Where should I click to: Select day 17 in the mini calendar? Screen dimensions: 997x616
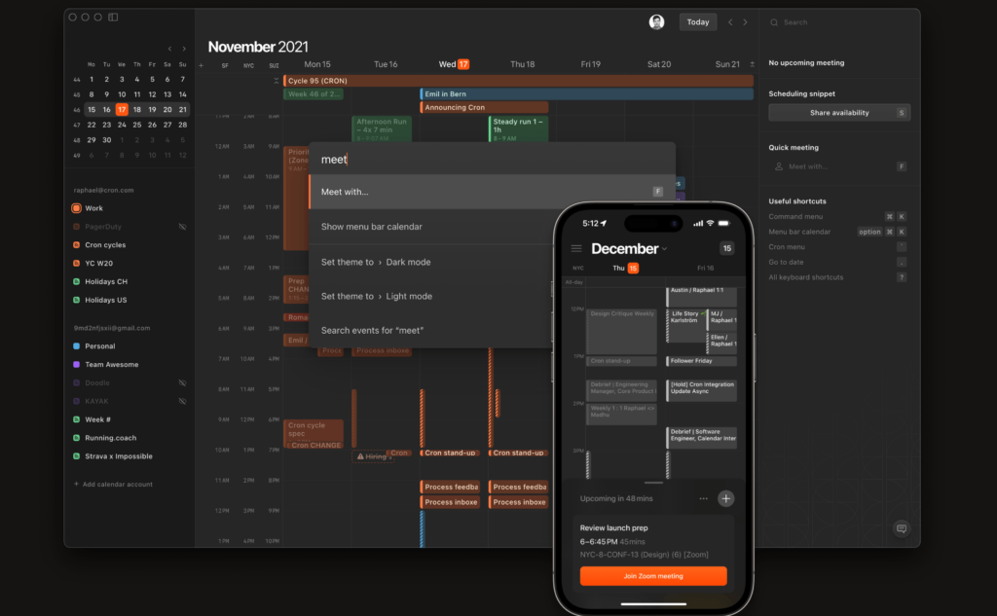coord(122,110)
